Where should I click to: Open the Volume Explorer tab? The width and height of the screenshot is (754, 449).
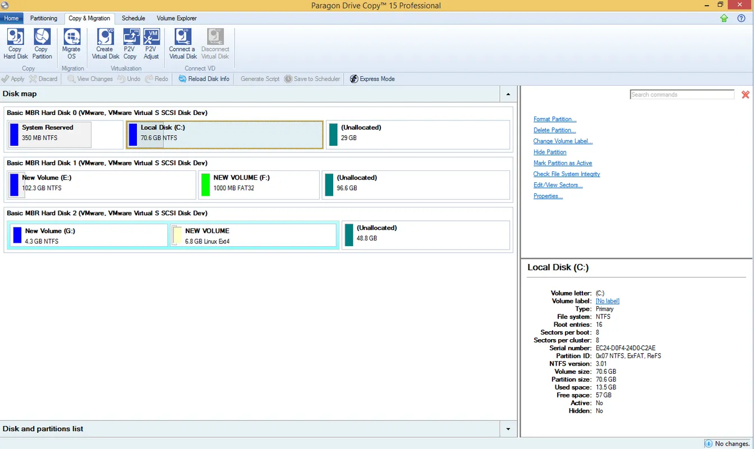tap(176, 18)
